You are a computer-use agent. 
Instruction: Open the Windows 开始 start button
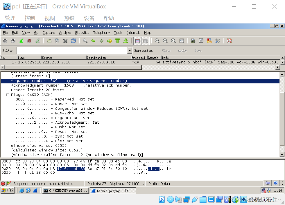[x=8, y=191]
